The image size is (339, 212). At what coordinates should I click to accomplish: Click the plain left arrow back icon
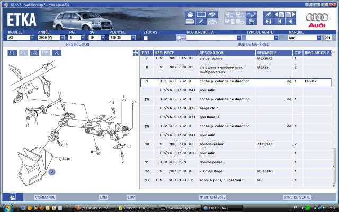coord(290,21)
